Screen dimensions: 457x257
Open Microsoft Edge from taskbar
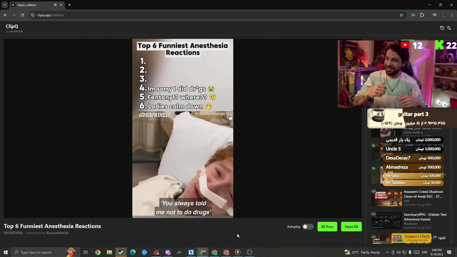(x=133, y=252)
